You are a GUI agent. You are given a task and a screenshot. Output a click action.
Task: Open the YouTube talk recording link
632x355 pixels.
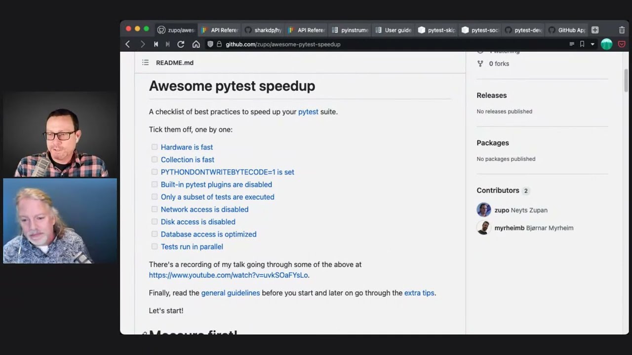click(x=229, y=275)
